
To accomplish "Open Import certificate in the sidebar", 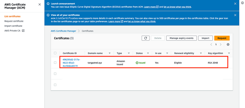I will 13,26.
